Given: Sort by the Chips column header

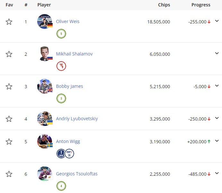Looking at the screenshot, I should (164, 5).
